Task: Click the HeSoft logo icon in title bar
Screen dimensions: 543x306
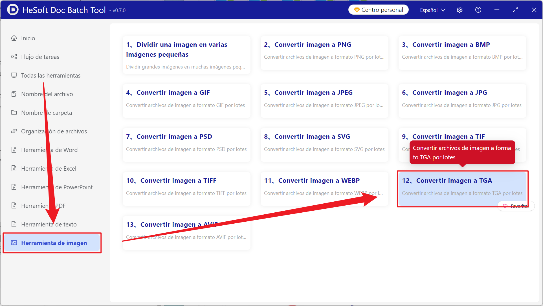Action: click(12, 10)
